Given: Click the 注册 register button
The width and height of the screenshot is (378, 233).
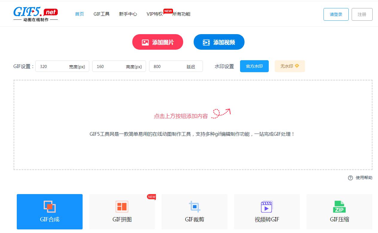Looking at the screenshot, I should [362, 14].
